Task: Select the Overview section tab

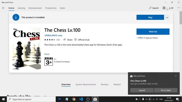Action: coord(66,84)
